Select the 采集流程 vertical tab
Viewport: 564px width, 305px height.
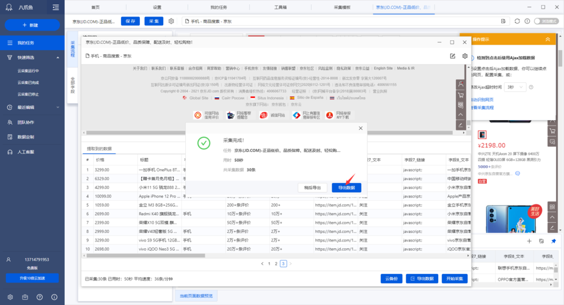[72, 49]
